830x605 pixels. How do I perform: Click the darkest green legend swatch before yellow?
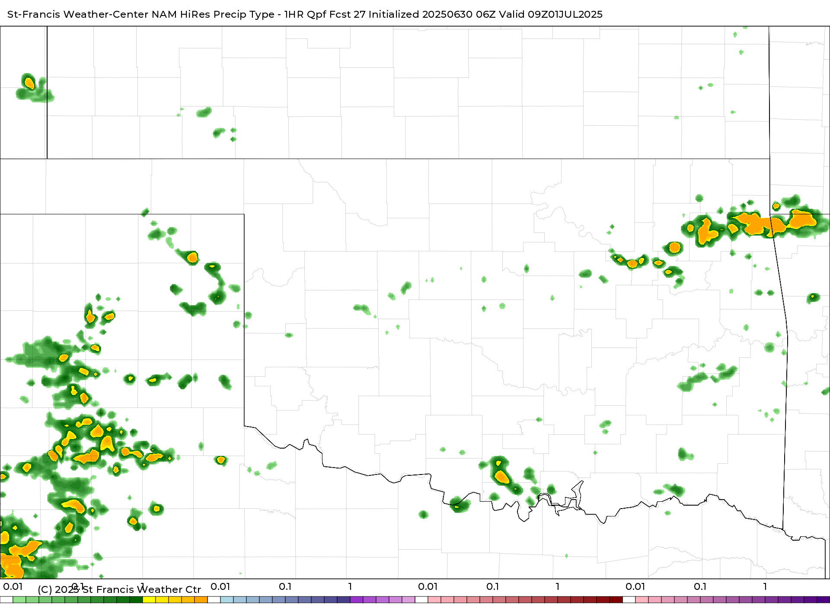coord(136,600)
